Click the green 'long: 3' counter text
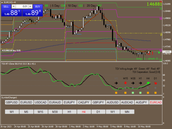This screenshot has height=129, width=172. [x=141, y=59]
